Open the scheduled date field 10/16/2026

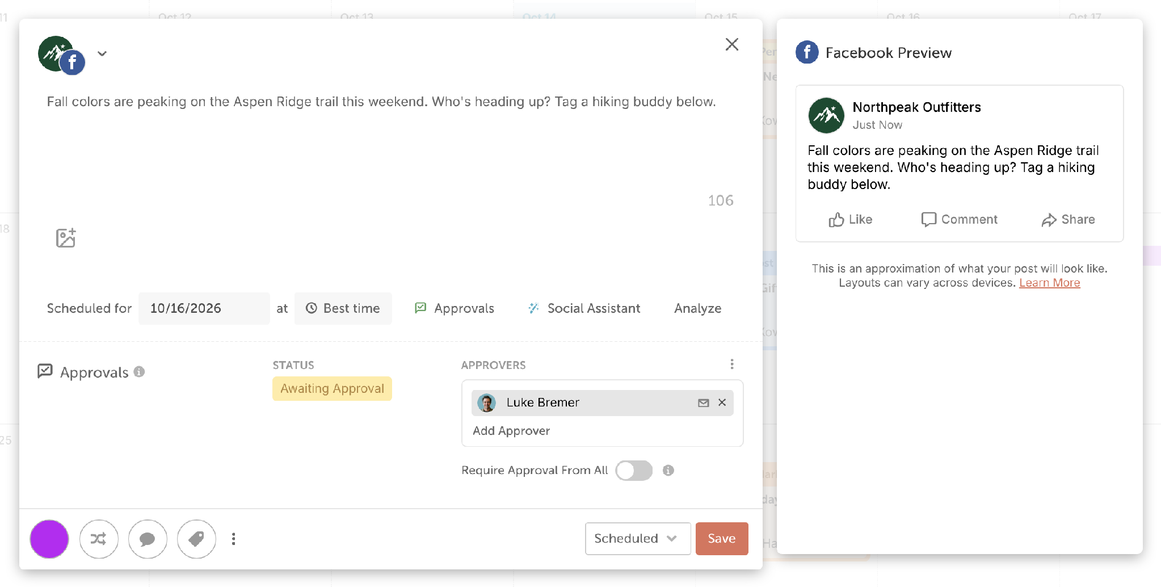(x=204, y=308)
